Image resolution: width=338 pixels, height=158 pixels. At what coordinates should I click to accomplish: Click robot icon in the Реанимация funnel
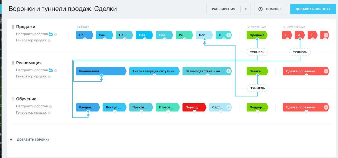[51, 70]
